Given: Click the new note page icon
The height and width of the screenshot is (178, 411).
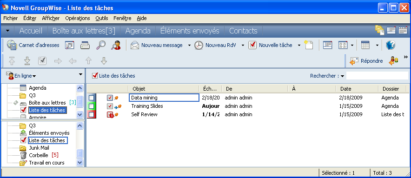Looking at the screenshot, I should point(309,45).
